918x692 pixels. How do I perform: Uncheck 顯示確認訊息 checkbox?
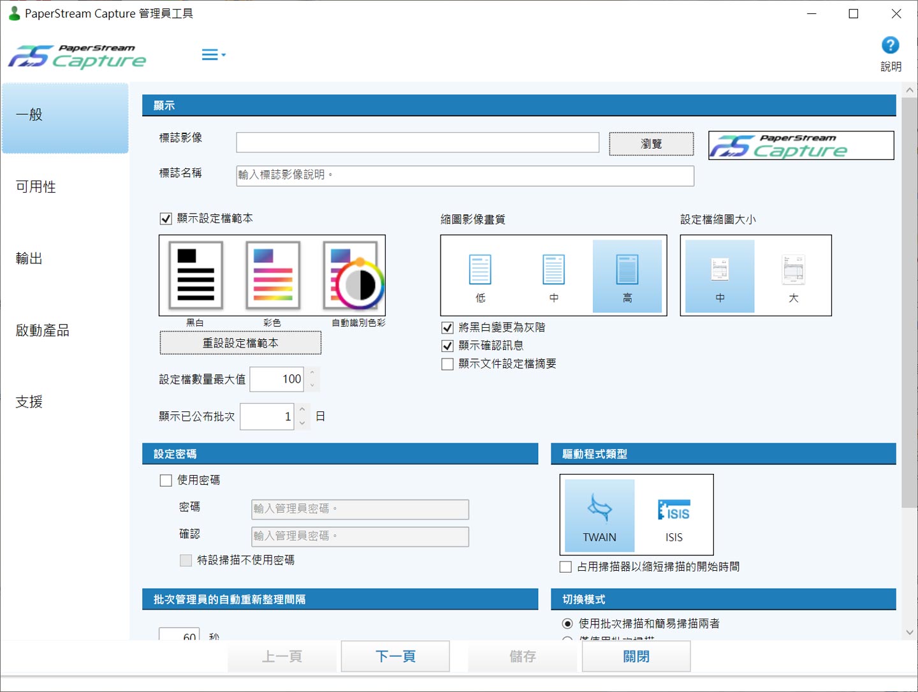tap(448, 346)
